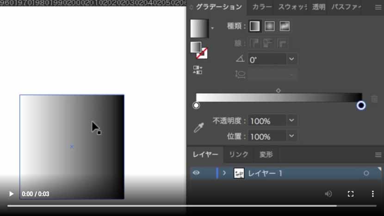Click the reverse gradient icon

point(198,70)
